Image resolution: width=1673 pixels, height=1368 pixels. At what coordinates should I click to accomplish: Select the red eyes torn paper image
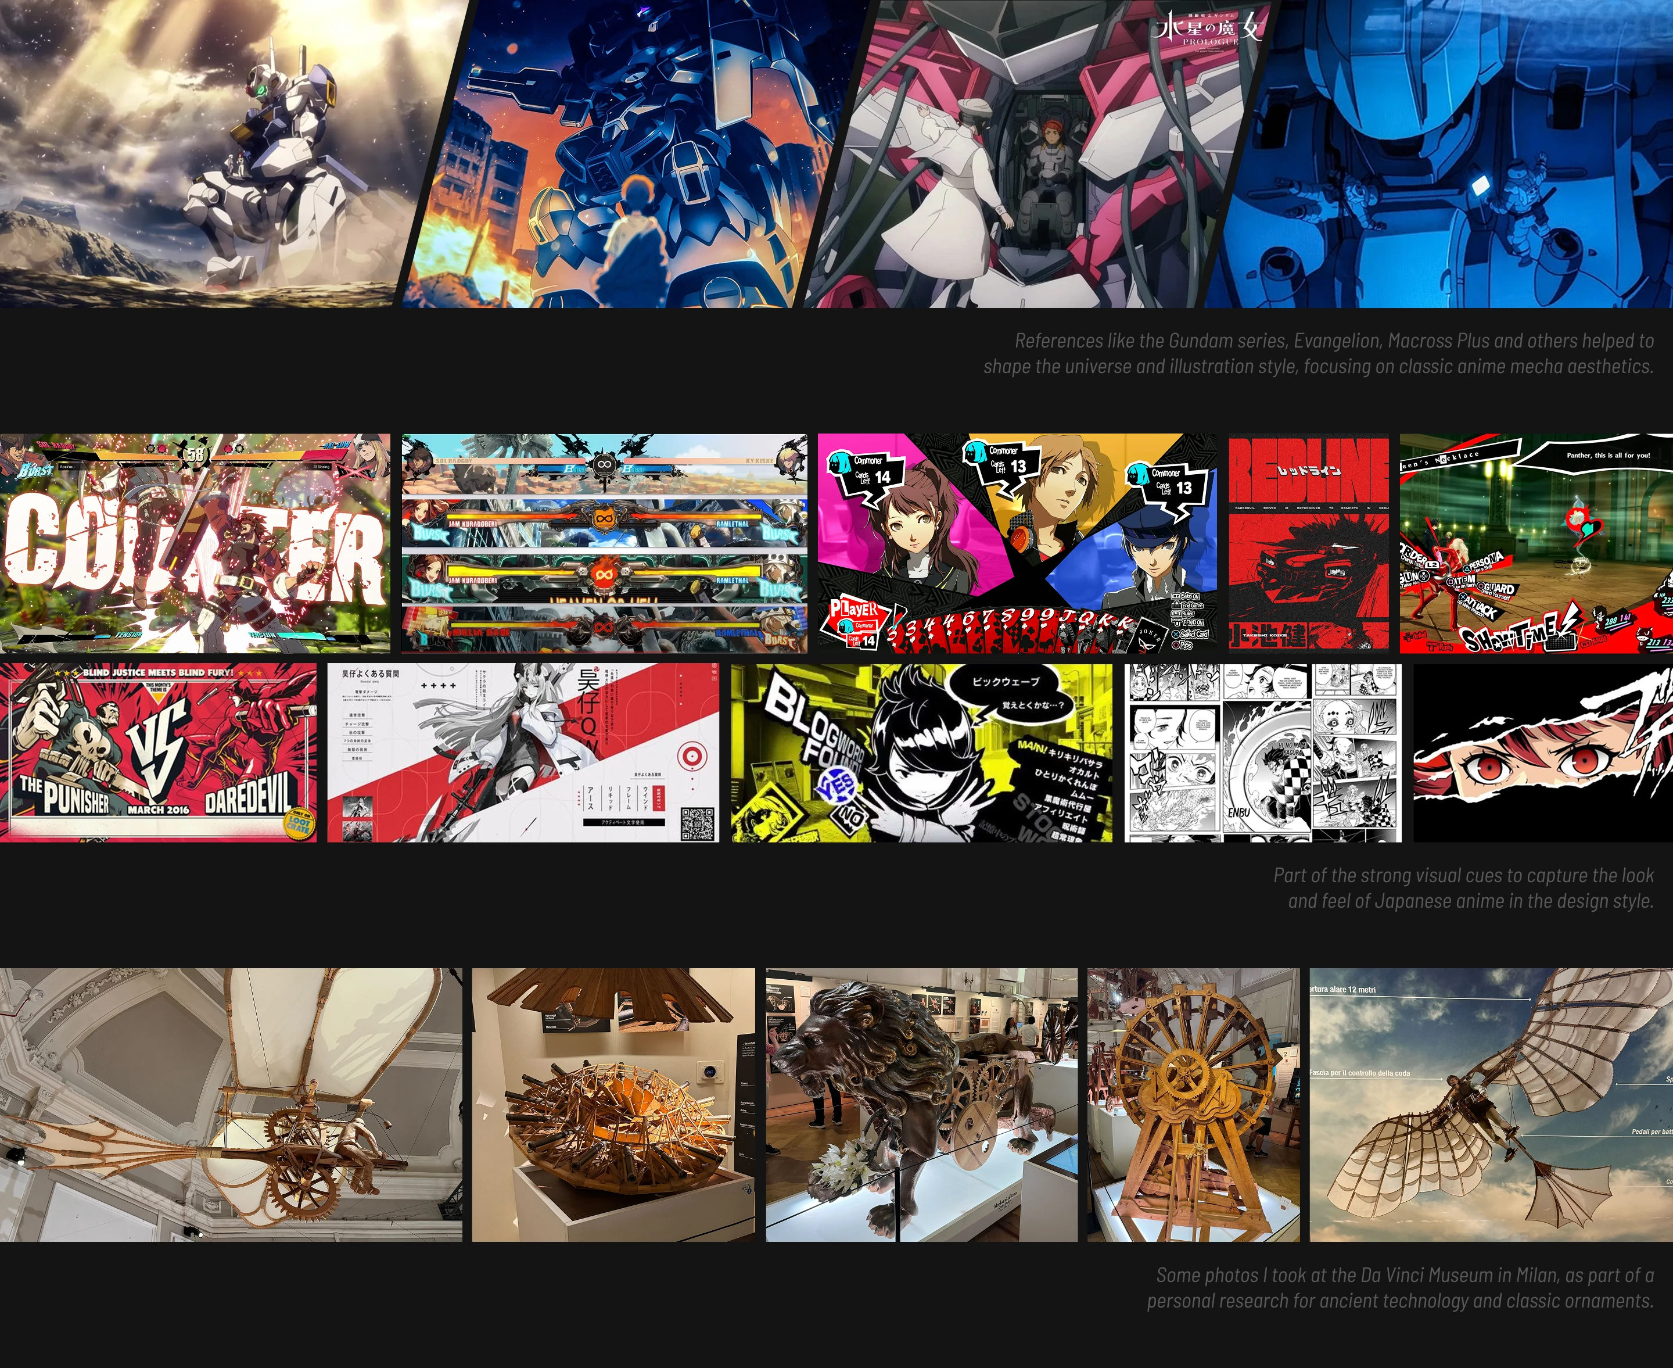pyautogui.click(x=1543, y=753)
